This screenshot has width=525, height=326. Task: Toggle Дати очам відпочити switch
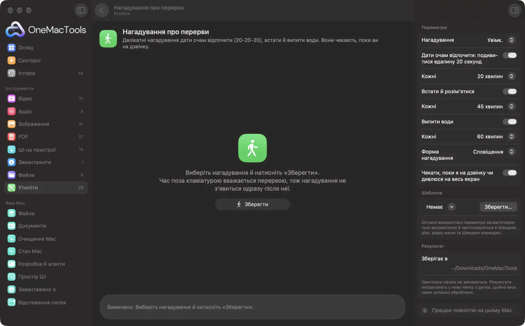point(510,55)
